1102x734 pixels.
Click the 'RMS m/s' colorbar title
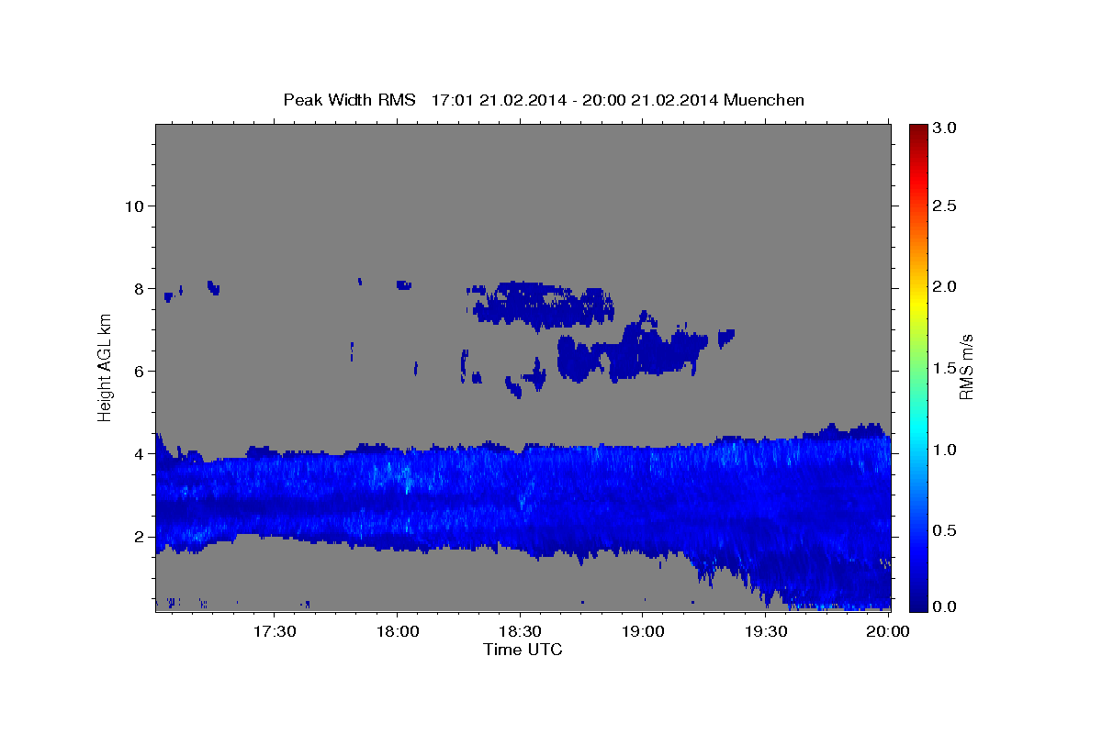(966, 367)
